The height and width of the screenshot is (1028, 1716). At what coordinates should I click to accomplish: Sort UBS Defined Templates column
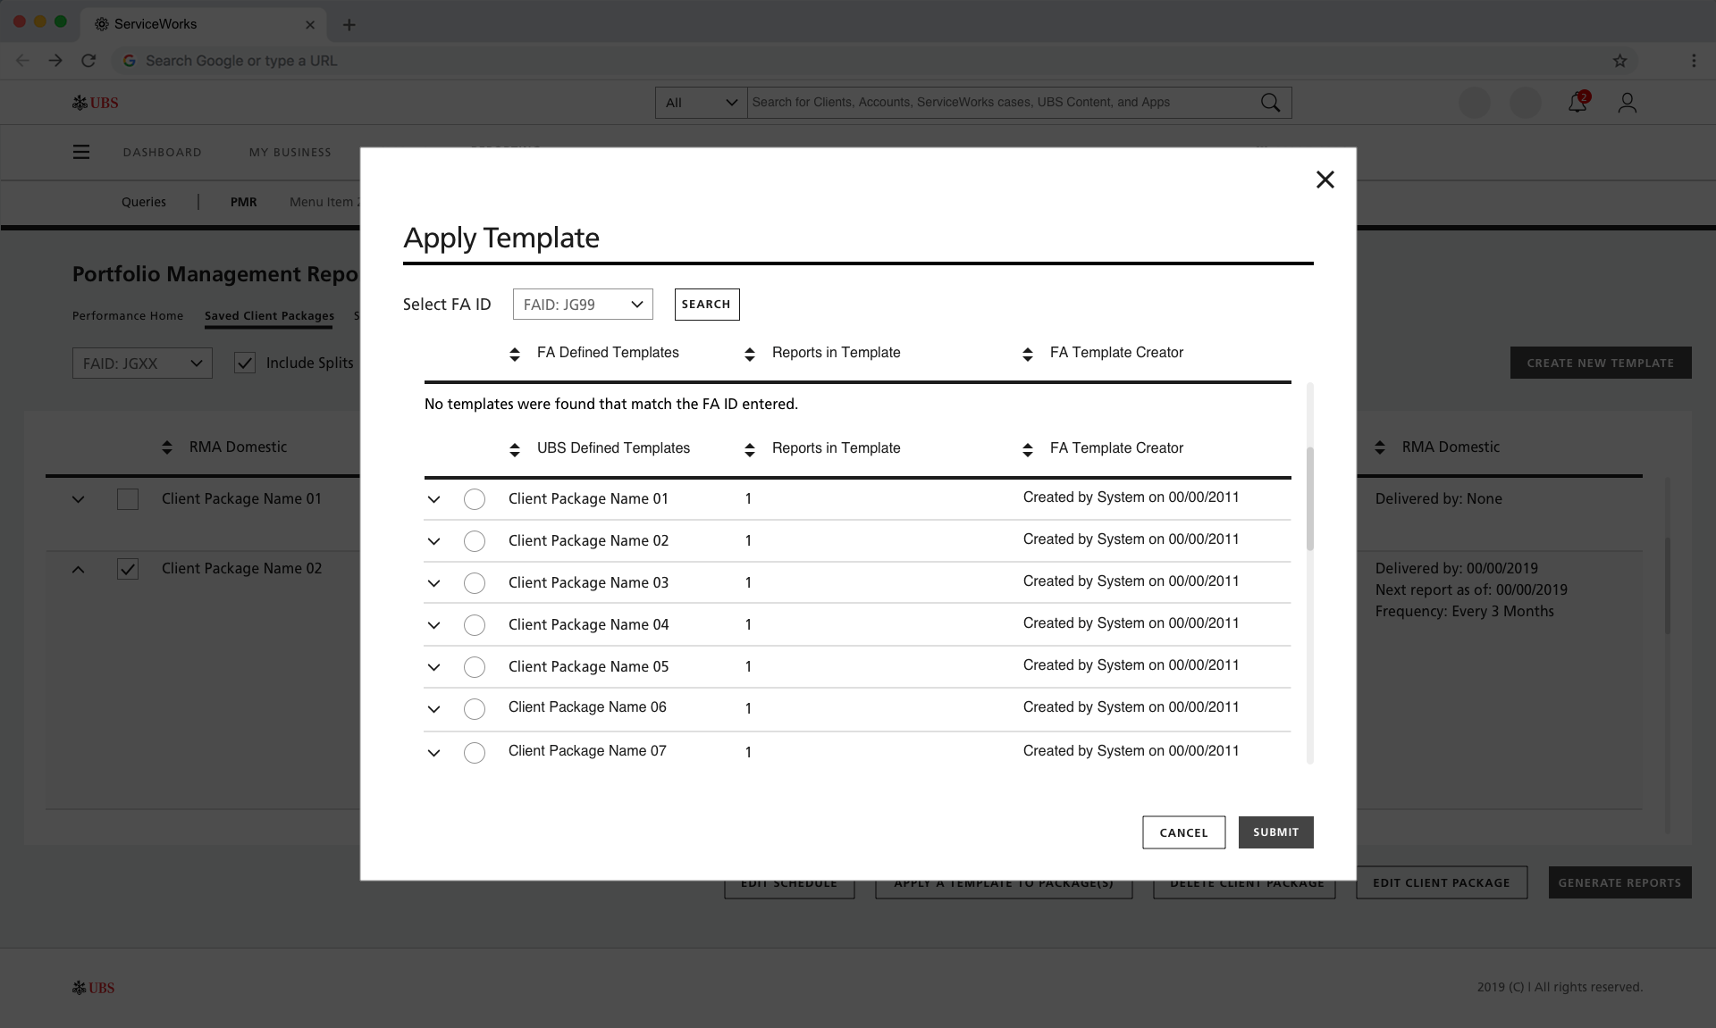515,449
